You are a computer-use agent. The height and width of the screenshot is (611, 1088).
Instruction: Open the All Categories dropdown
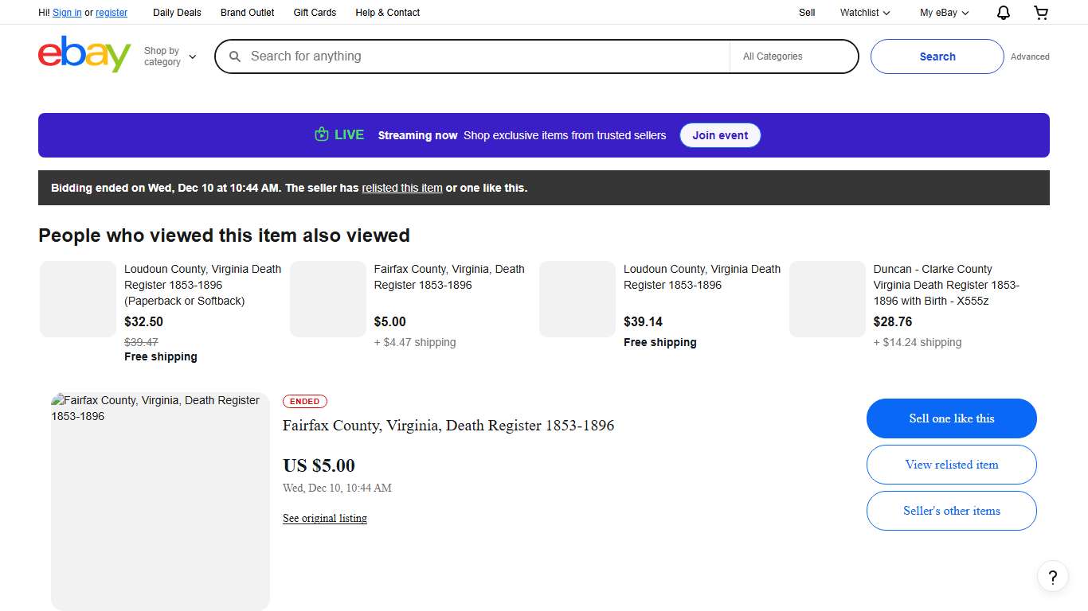click(x=793, y=56)
